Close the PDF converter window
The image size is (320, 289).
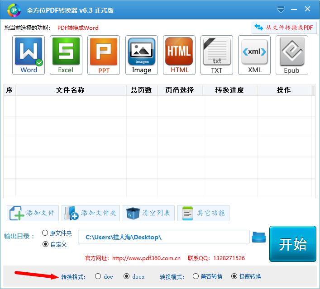point(307,9)
